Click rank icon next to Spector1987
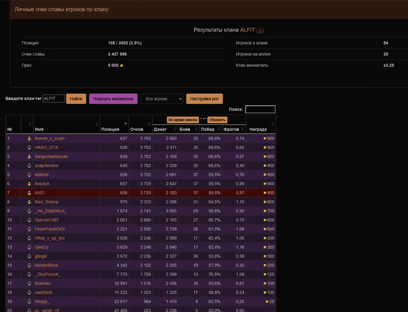Screen dimensions: 408x312 [29, 220]
